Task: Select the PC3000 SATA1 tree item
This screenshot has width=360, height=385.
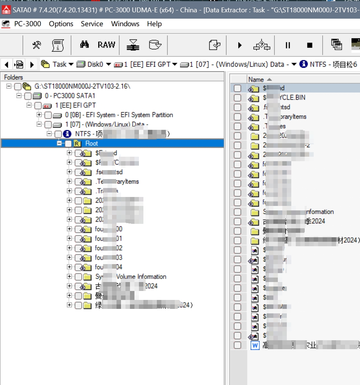Action: point(70,96)
